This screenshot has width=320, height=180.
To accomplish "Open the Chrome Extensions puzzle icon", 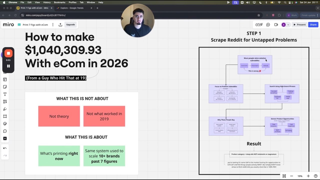I will (x=279, y=15).
